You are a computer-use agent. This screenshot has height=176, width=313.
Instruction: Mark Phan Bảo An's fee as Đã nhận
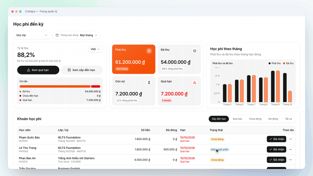tap(276, 160)
